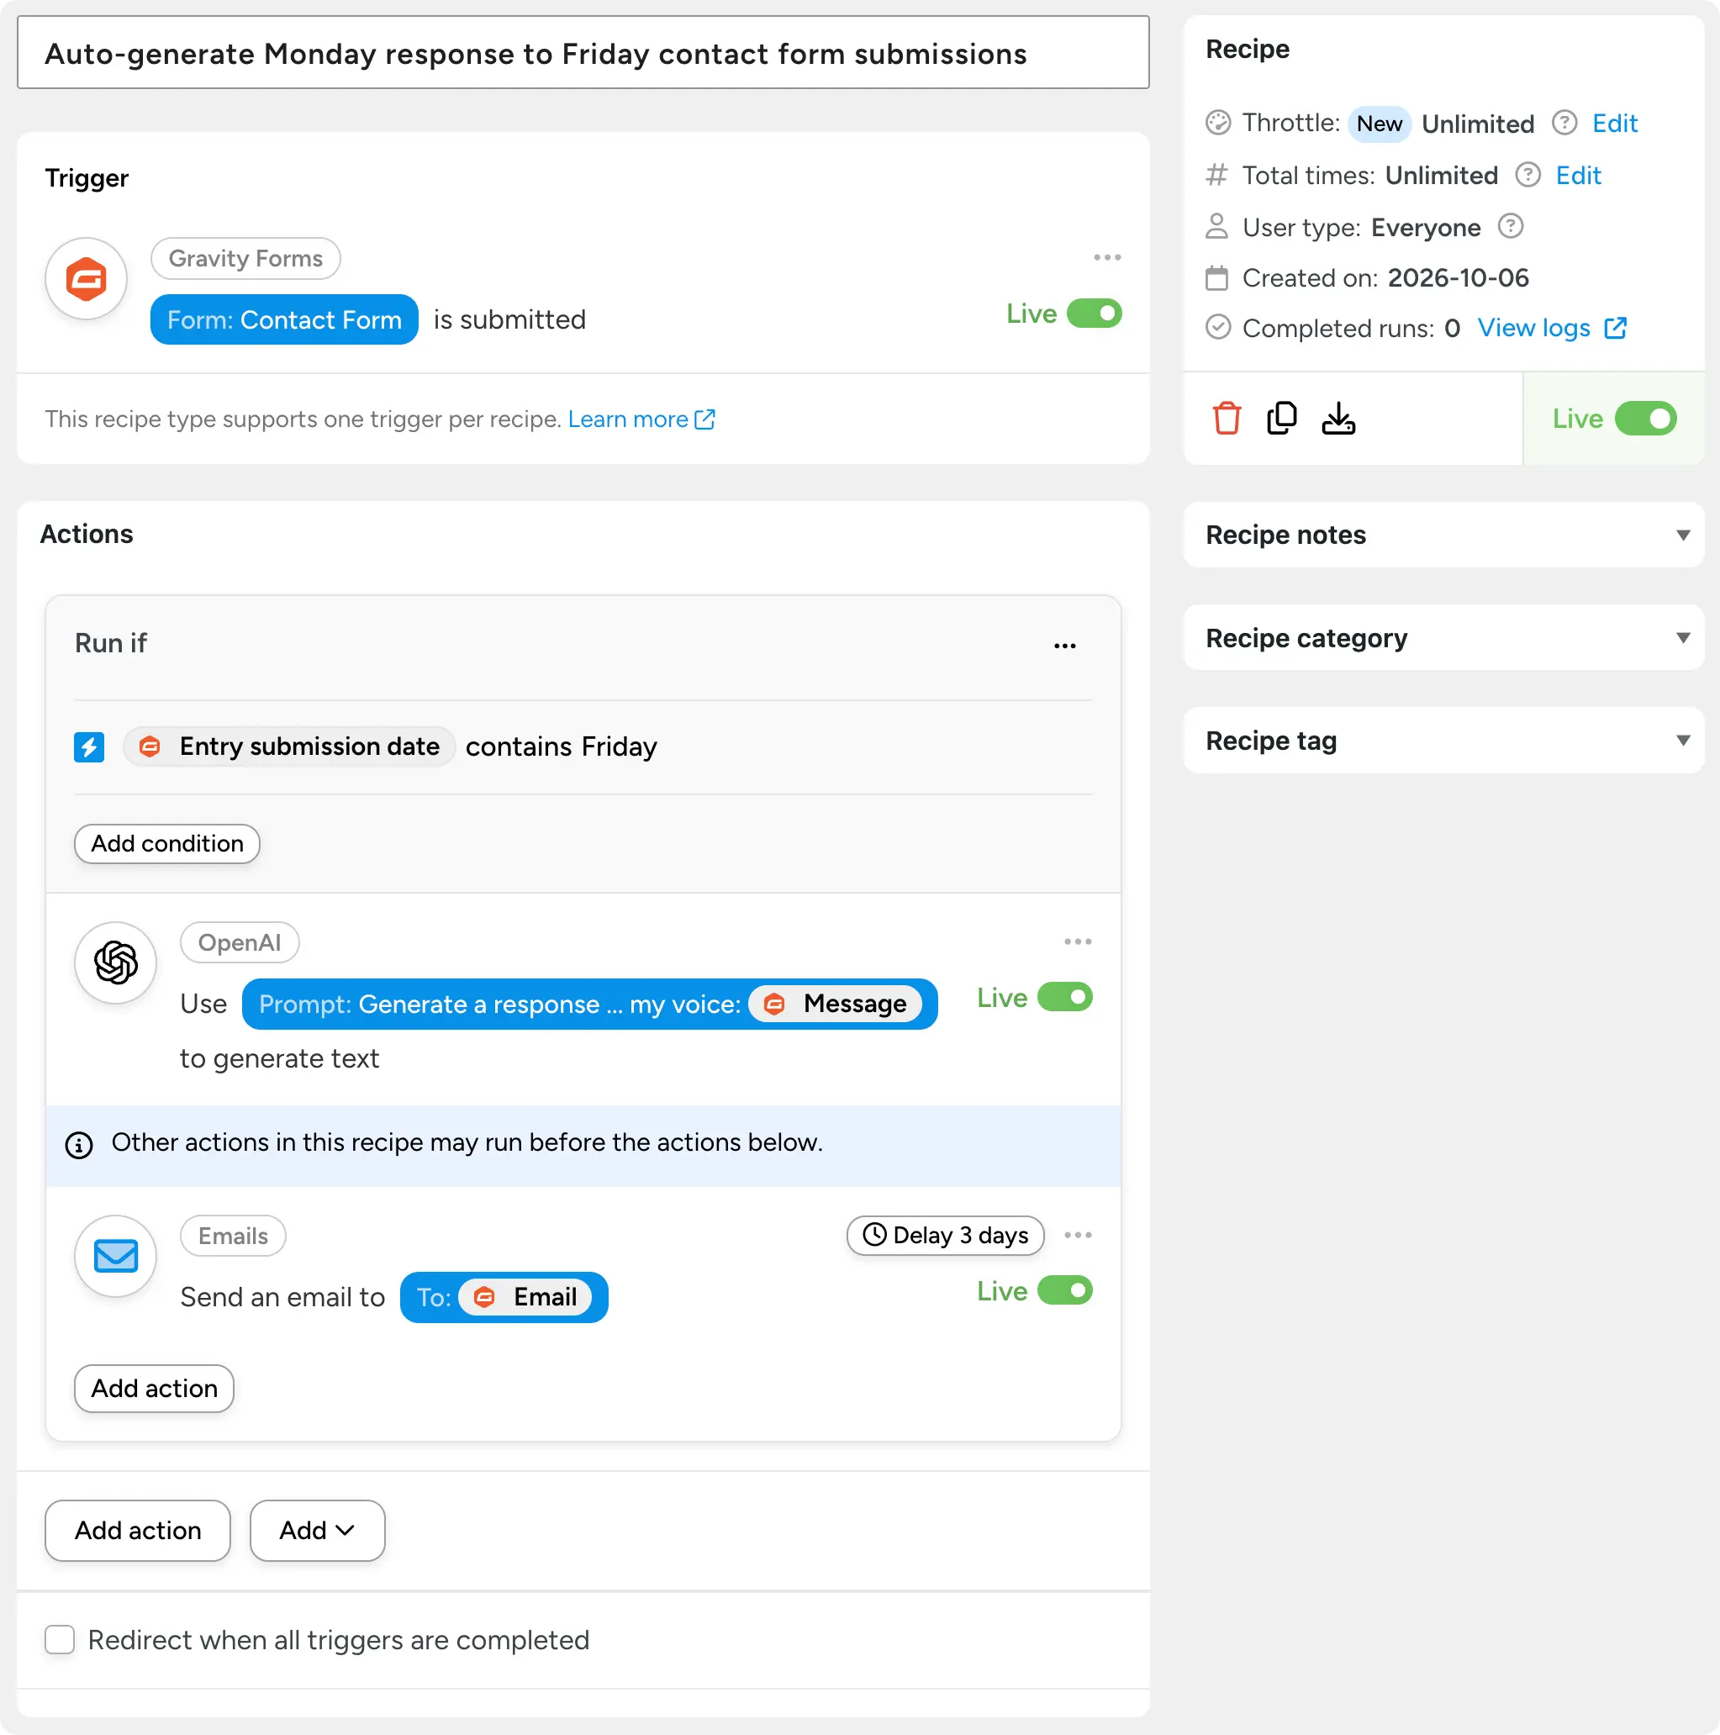This screenshot has width=1720, height=1735.
Task: Toggle the recipe Live switch in sidebar
Action: click(1644, 419)
